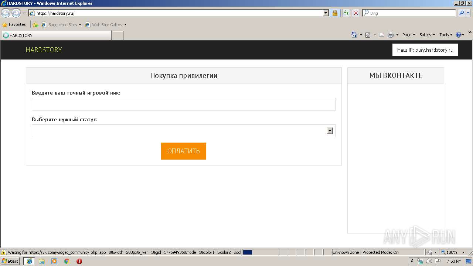Expand the Print options dropdown arrow

[397, 35]
